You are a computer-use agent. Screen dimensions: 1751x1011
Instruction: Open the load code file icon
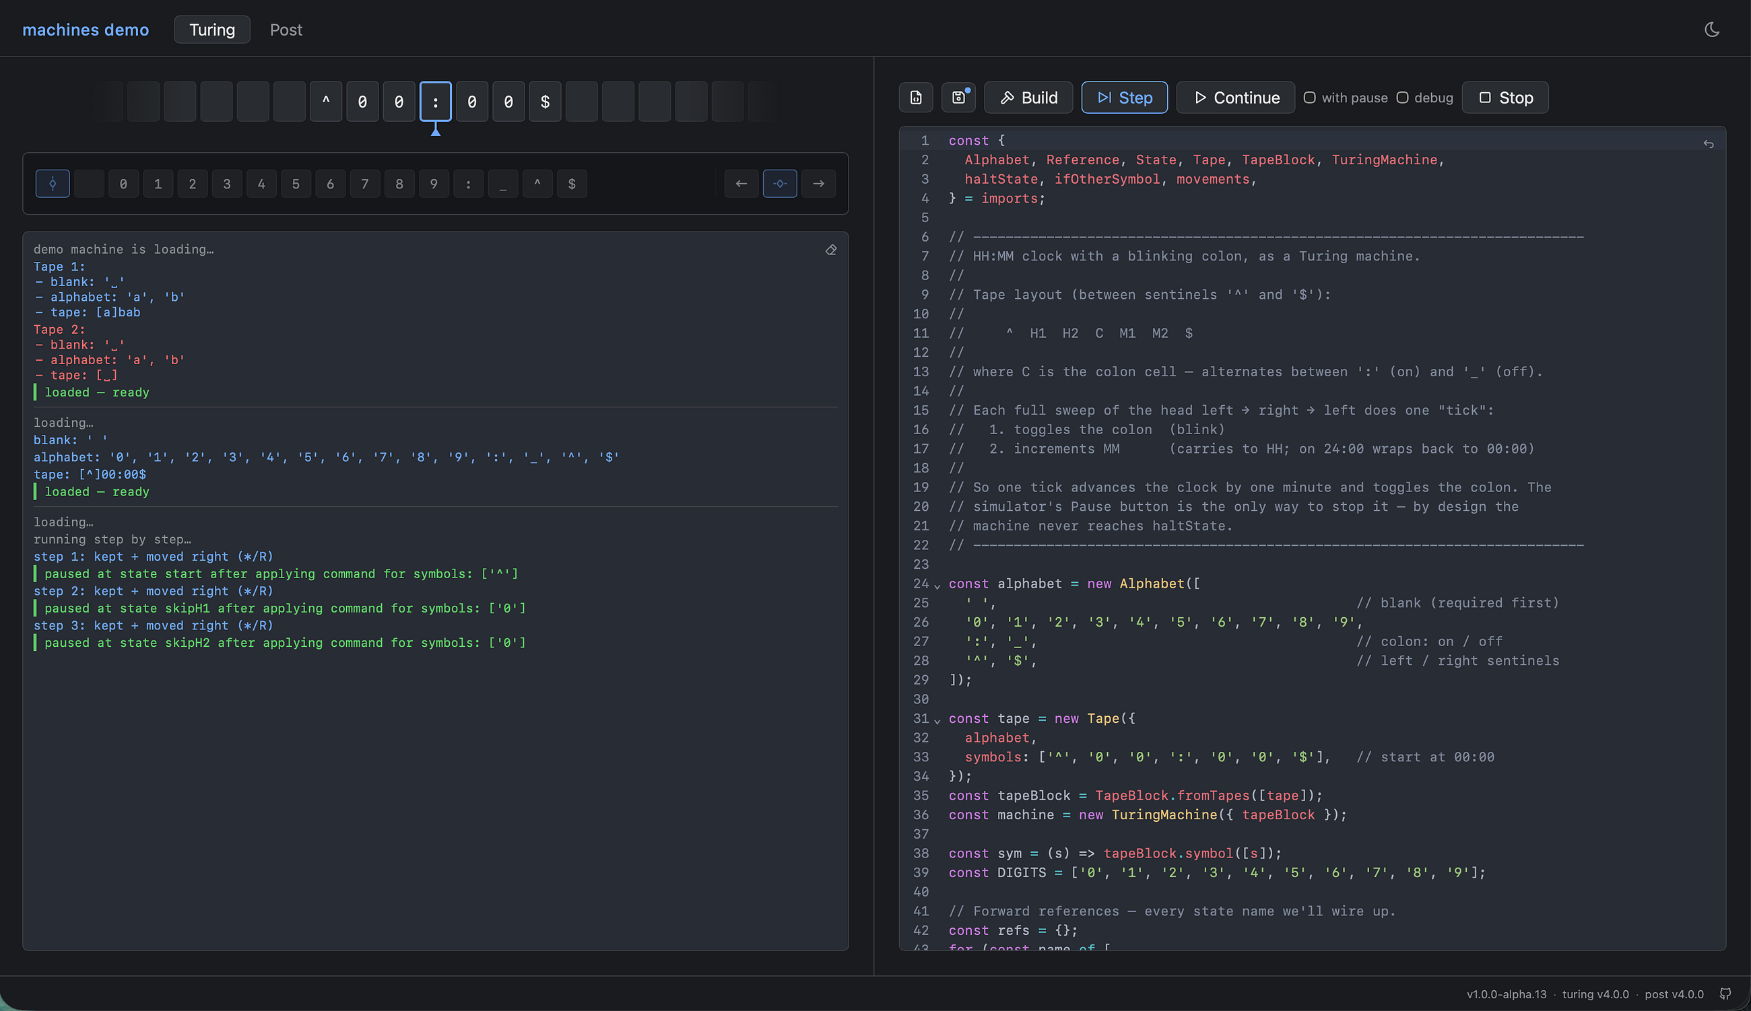[x=916, y=98]
